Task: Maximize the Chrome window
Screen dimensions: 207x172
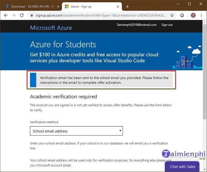Action: [190, 4]
